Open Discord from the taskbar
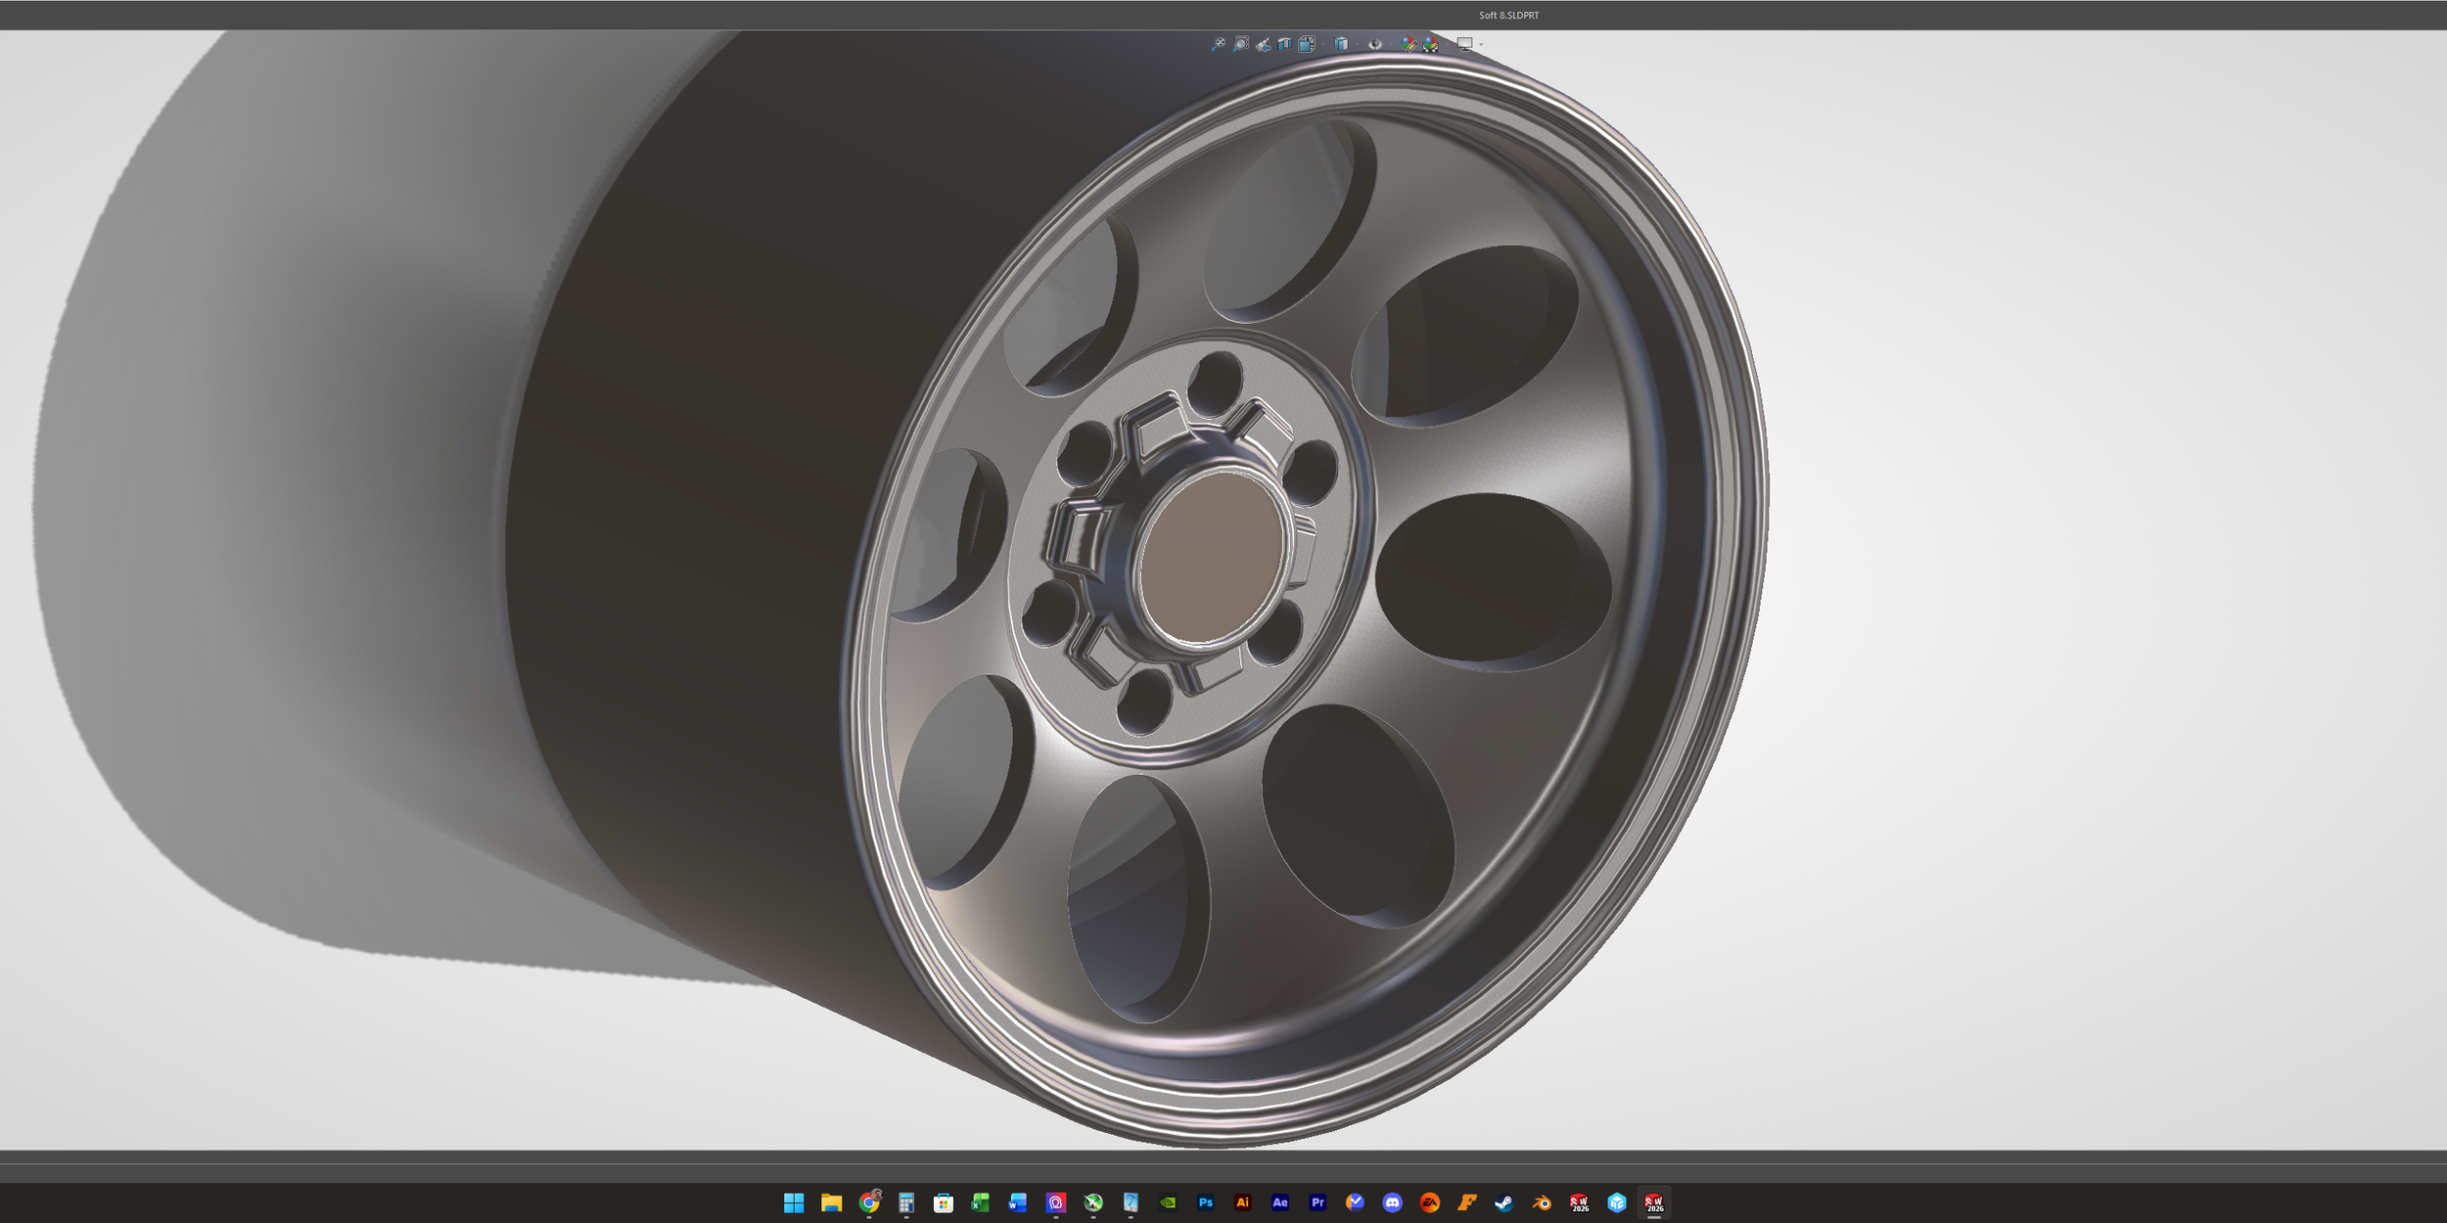Viewport: 2447px width, 1223px height. point(1393,1202)
